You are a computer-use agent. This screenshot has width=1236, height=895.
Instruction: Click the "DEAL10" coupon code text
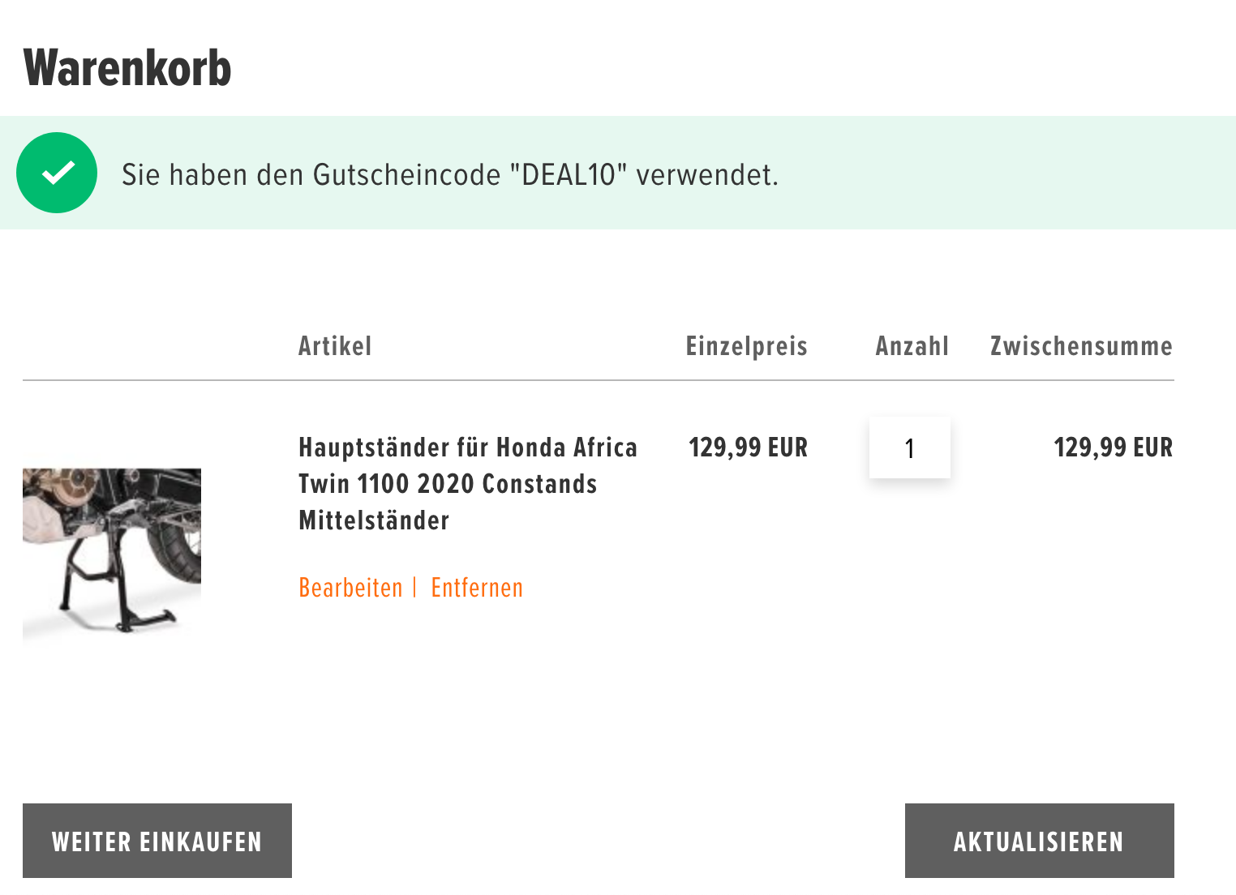tap(569, 175)
